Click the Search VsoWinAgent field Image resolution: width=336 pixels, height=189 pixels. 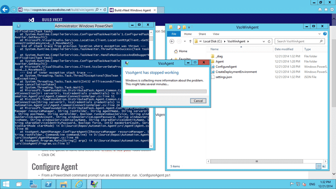[299, 41]
